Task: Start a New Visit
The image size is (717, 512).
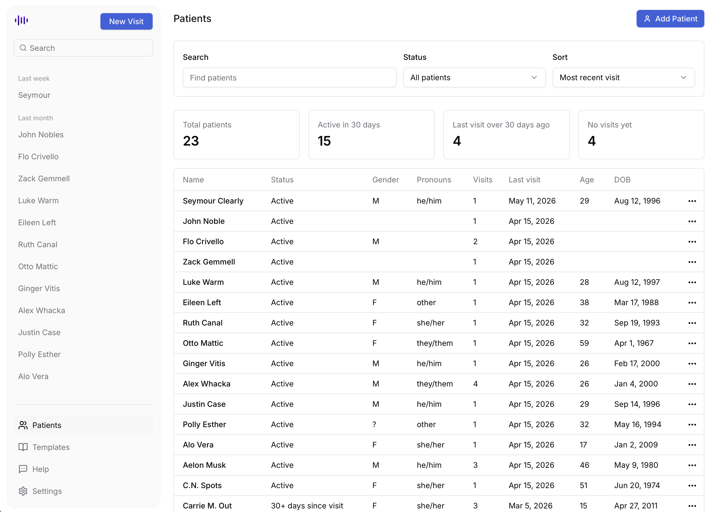Action: (126, 21)
